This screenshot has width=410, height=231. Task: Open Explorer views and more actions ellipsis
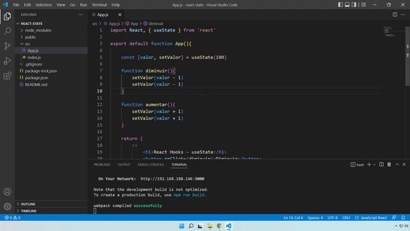pyautogui.click(x=81, y=15)
